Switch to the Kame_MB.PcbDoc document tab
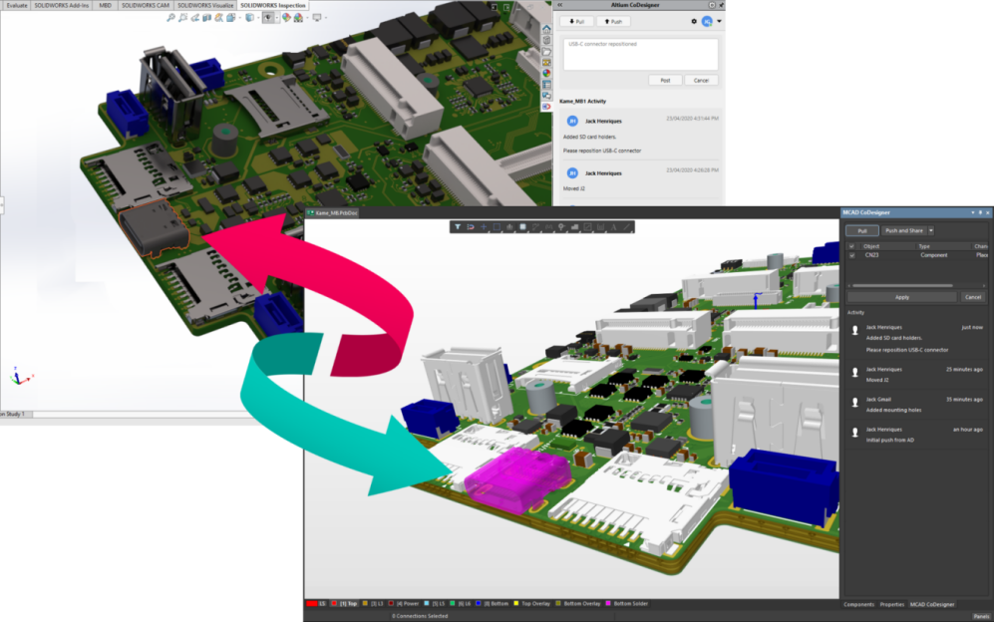 click(x=333, y=213)
